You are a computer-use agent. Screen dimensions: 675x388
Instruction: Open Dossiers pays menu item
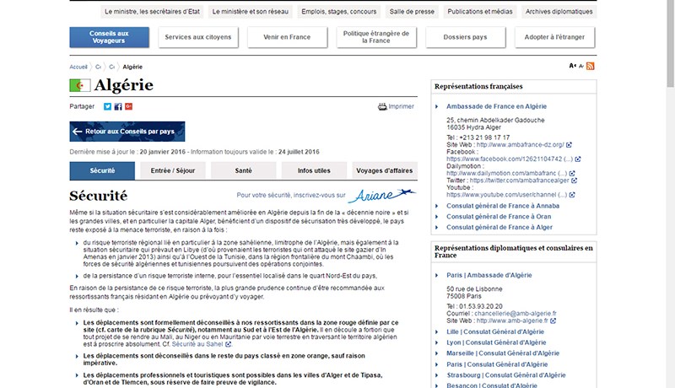click(466, 37)
